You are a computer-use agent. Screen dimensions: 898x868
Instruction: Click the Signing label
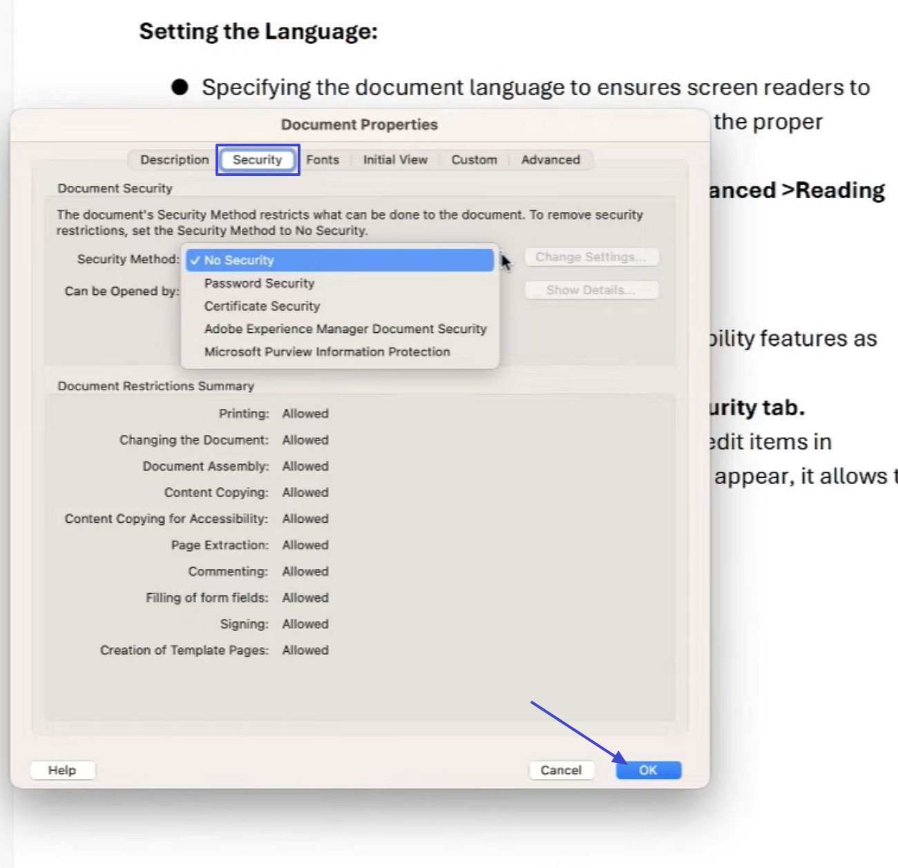[245, 624]
